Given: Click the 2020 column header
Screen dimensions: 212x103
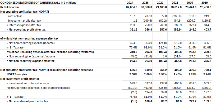Looking at the screenshot, I should [x=190, y=3].
